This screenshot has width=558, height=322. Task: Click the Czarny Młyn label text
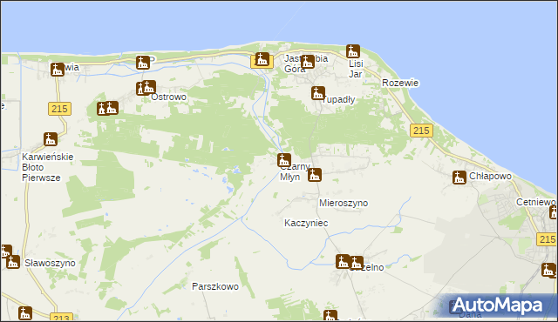(295, 171)
